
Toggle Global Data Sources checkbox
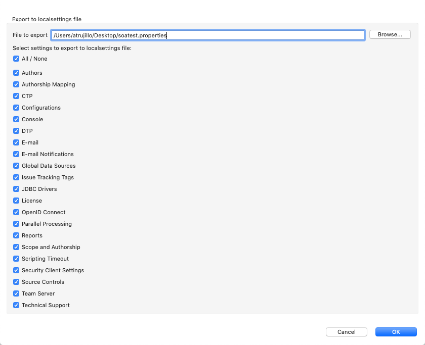pos(16,166)
